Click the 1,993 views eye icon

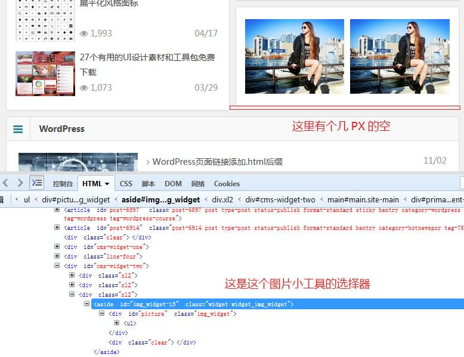coord(83,33)
